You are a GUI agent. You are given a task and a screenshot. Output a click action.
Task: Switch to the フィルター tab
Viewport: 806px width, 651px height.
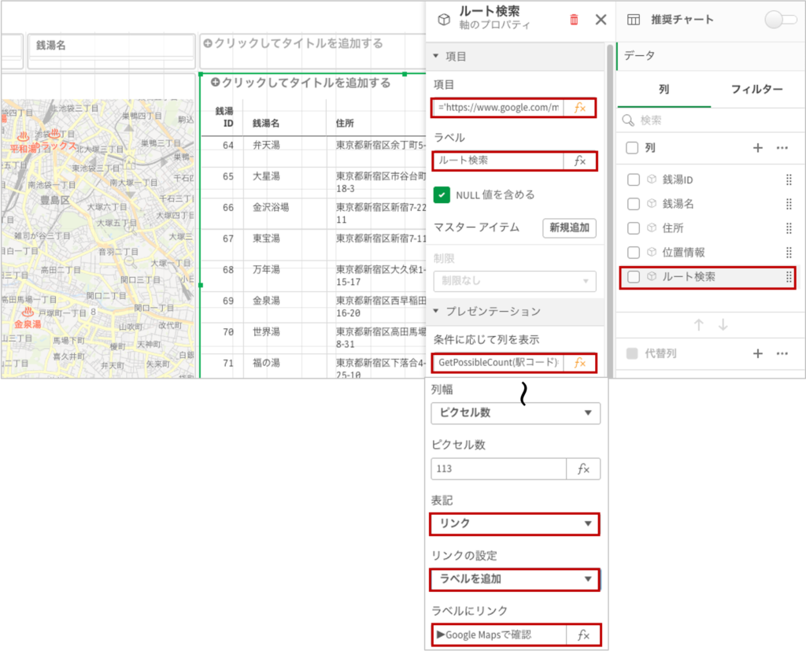click(756, 90)
